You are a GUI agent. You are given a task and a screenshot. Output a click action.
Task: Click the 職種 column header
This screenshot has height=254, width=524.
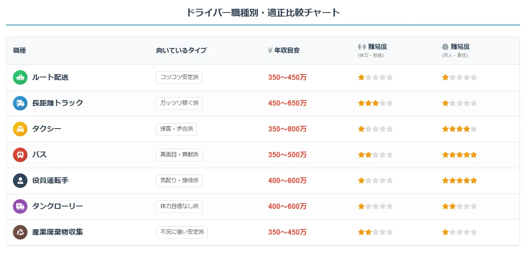pos(19,50)
